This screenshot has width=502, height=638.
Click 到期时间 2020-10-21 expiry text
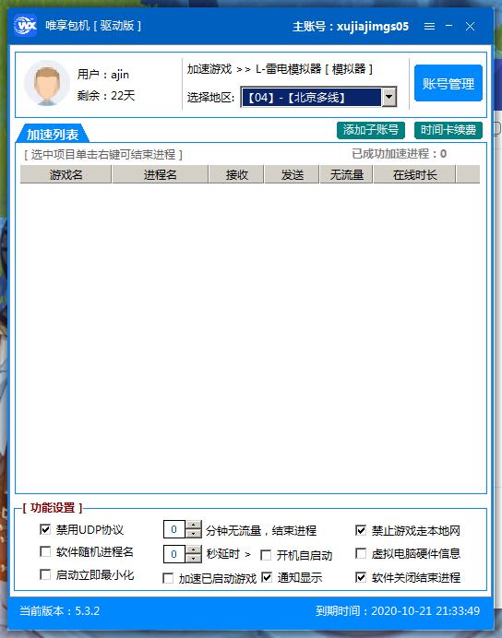398,610
